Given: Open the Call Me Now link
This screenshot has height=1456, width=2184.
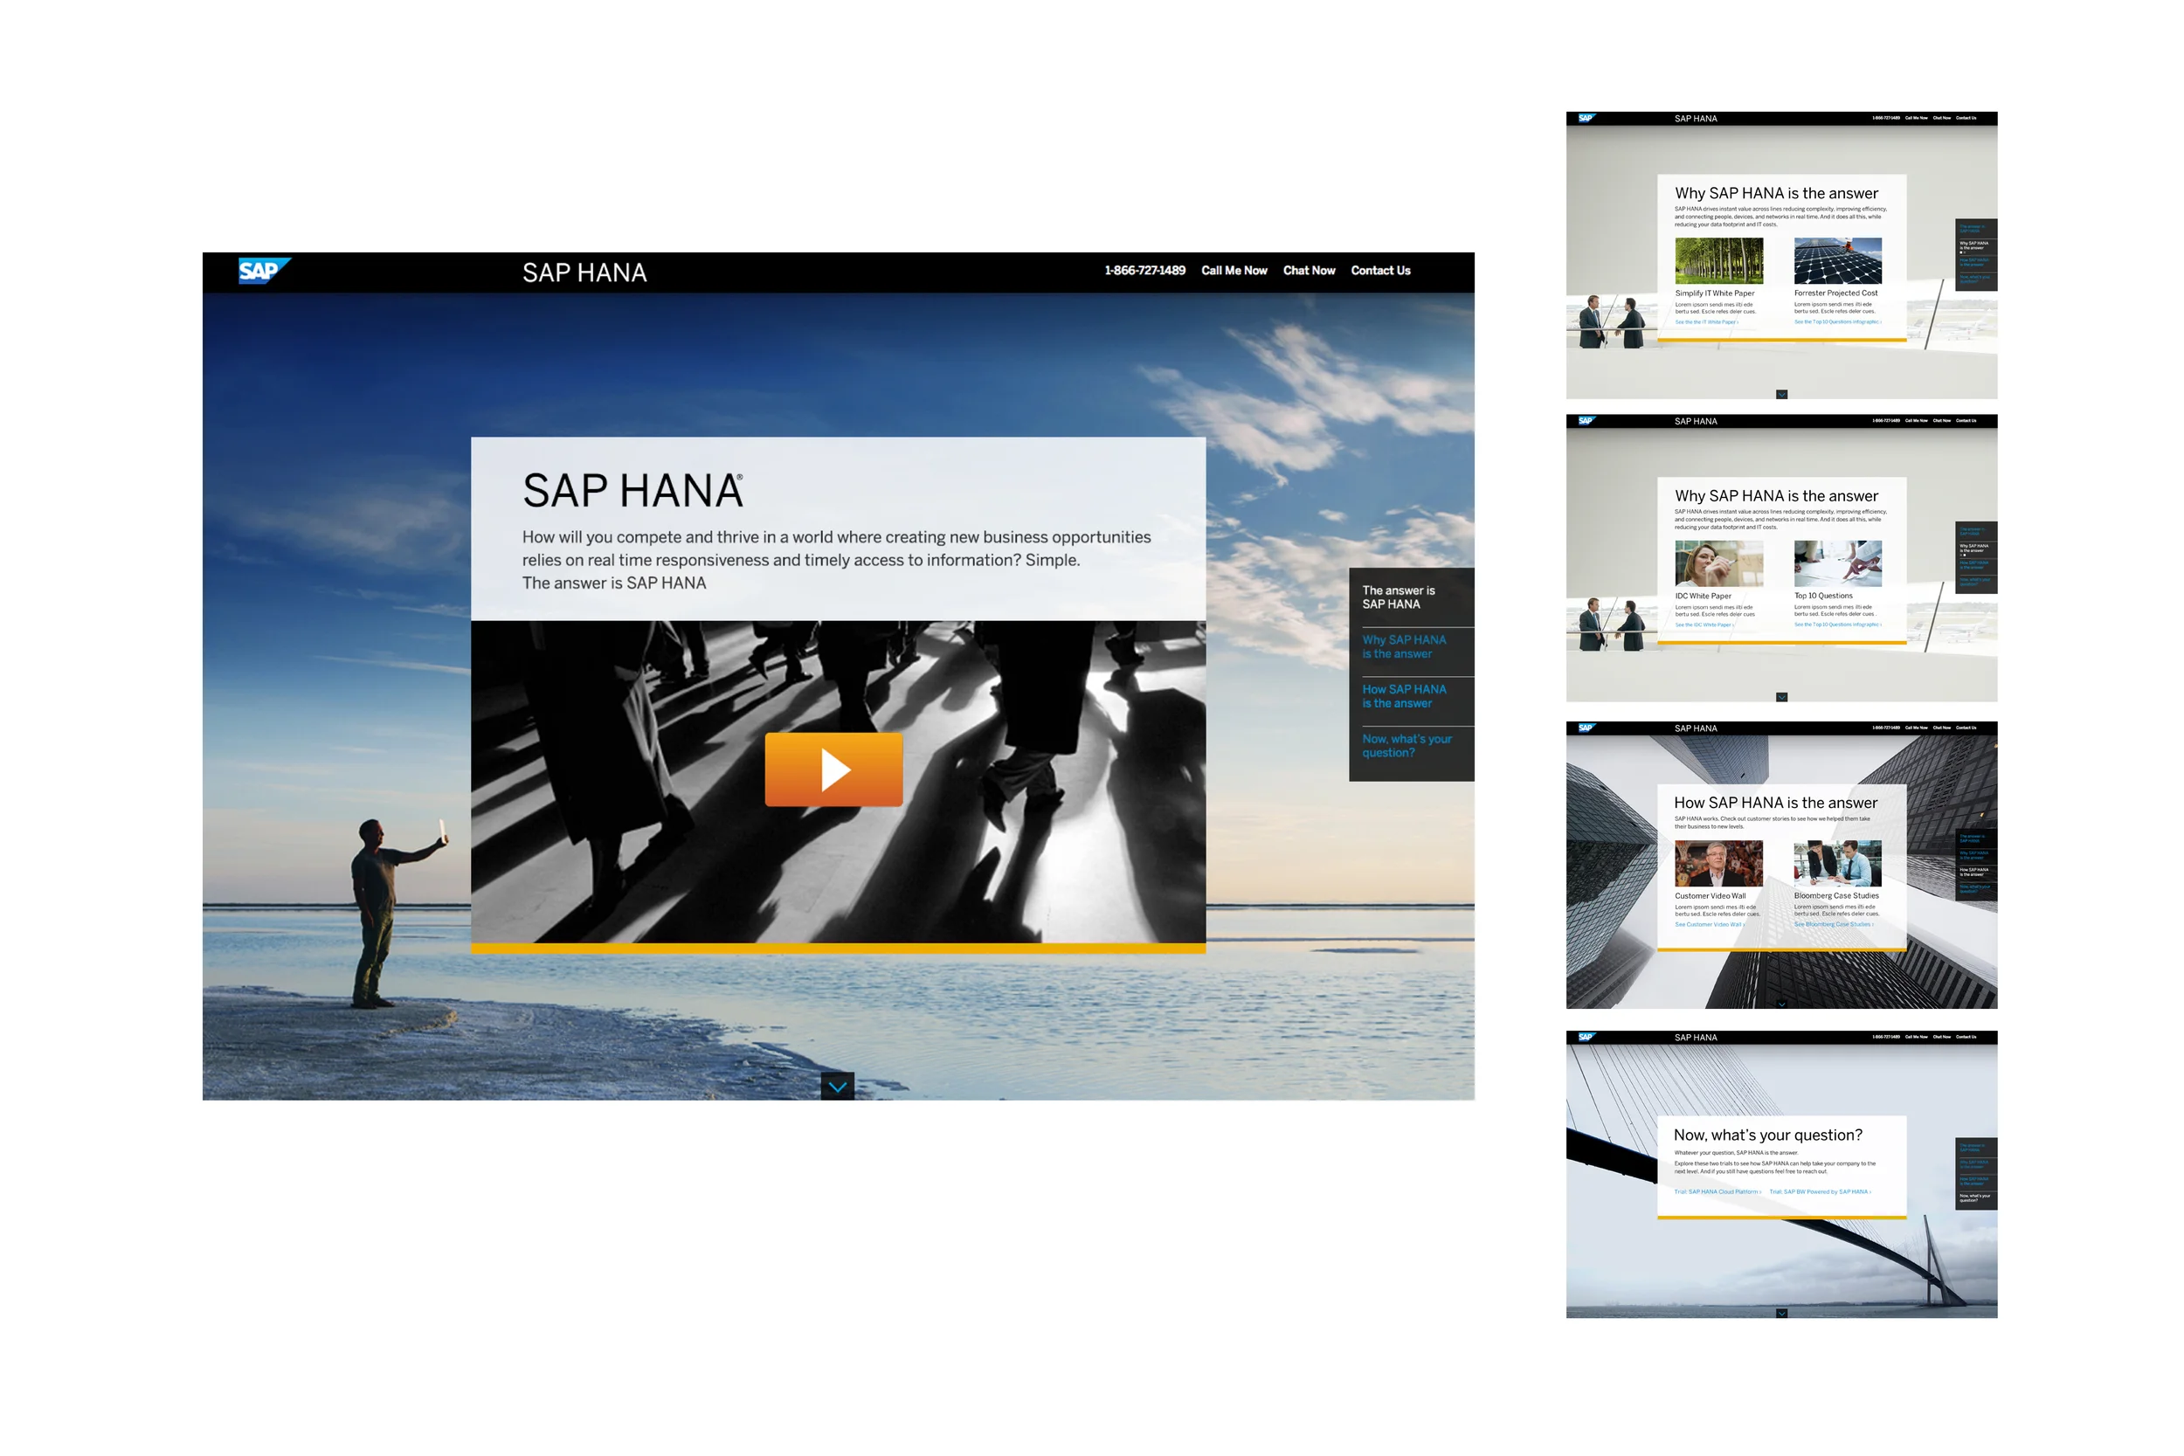Looking at the screenshot, I should coord(1234,270).
